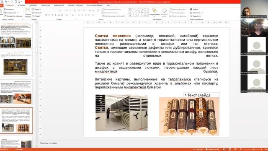Viewport: 268px width, 151px height.
Task: Open the ВИД ribbon tab
Action: pos(108,5)
